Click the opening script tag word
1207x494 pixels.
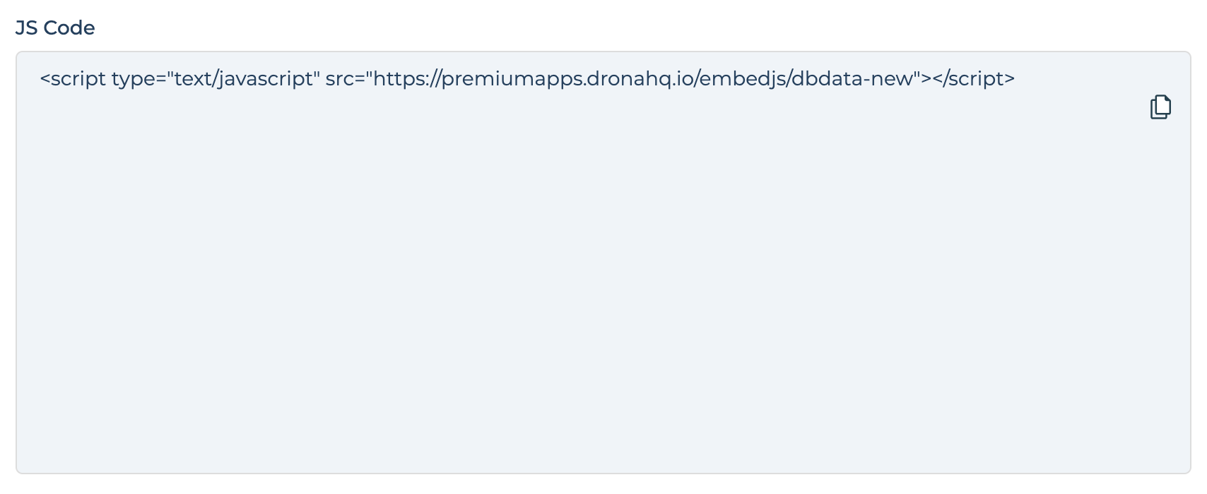(78, 79)
